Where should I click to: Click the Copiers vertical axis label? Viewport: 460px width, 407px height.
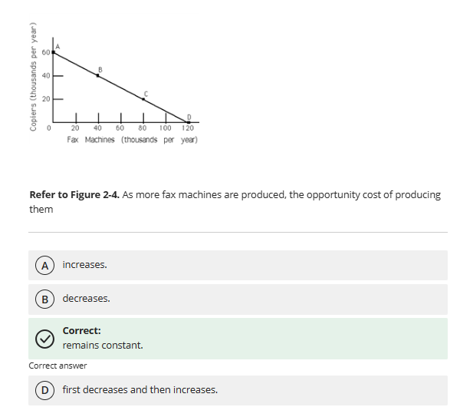(34, 76)
